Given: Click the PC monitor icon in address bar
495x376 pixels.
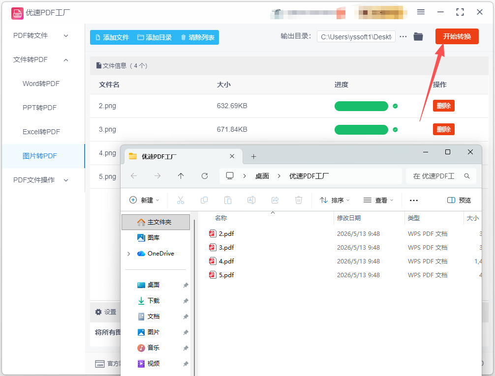Looking at the screenshot, I should 230,175.
